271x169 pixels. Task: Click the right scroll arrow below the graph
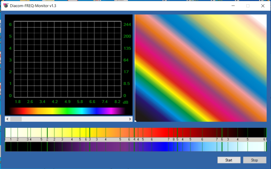[x=130, y=119]
